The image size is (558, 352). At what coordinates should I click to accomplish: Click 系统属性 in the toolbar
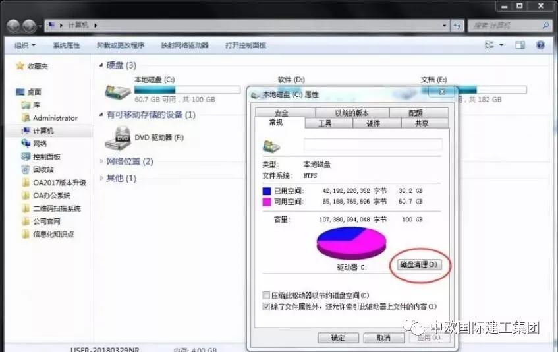tap(67, 45)
